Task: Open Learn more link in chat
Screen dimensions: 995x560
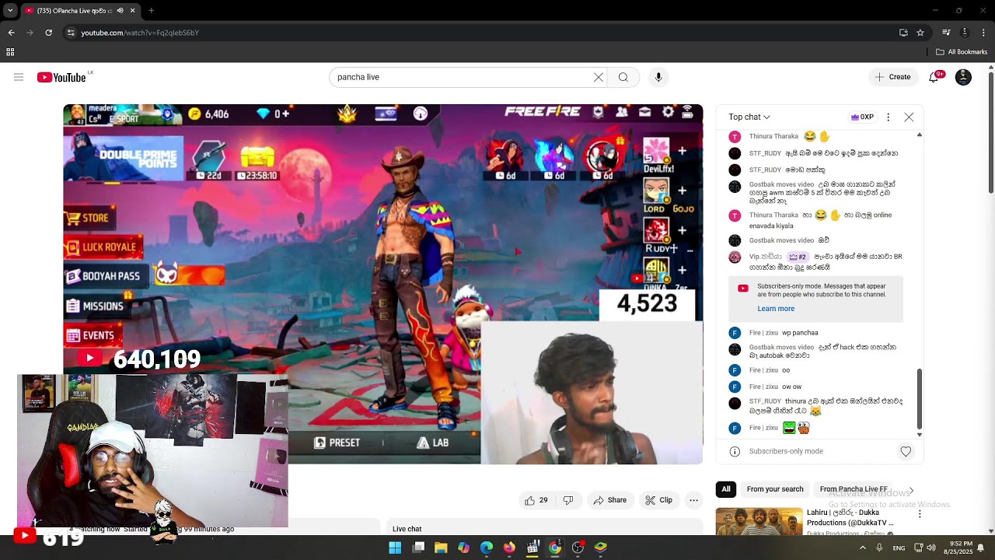Action: [x=776, y=309]
